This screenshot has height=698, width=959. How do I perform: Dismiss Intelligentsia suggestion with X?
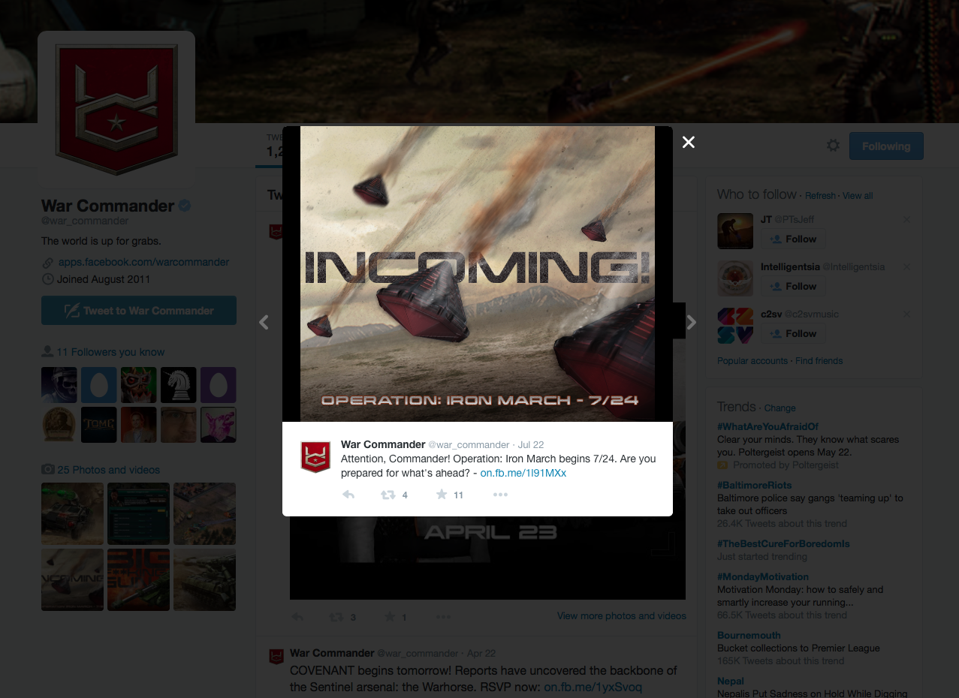point(906,266)
